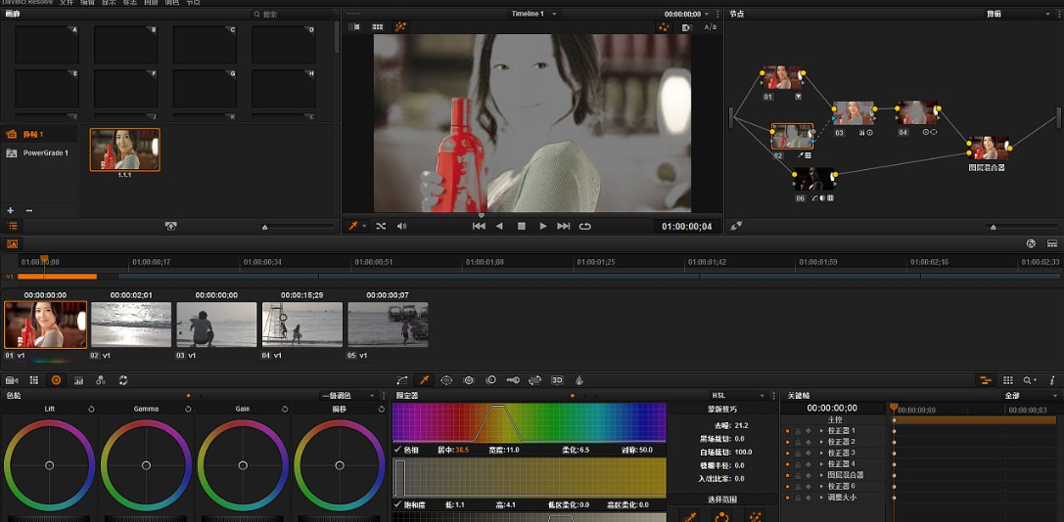Screen dimensions: 1064x522
Task: Select the color wheels palette icon
Action: [x=57, y=380]
